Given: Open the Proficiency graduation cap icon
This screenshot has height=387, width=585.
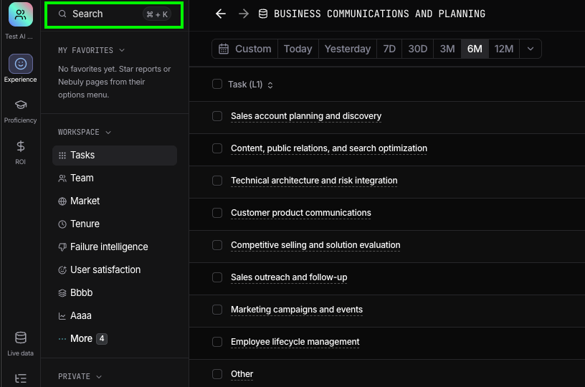Looking at the screenshot, I should [x=21, y=105].
